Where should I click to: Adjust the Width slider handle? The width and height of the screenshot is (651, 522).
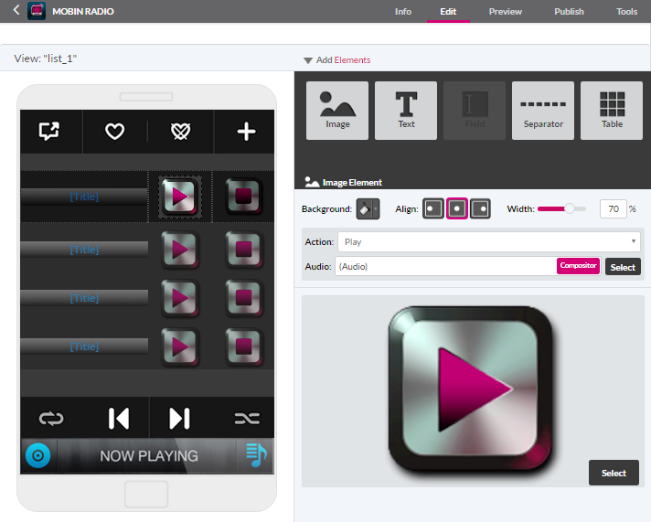coord(570,208)
